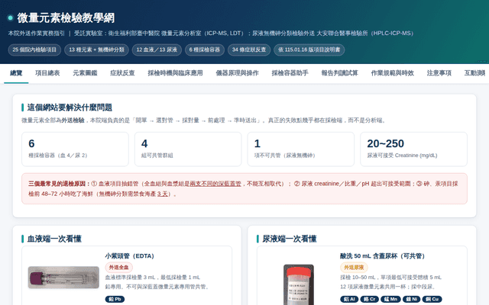Click the 4 組可共管群組 stat card

(188, 149)
